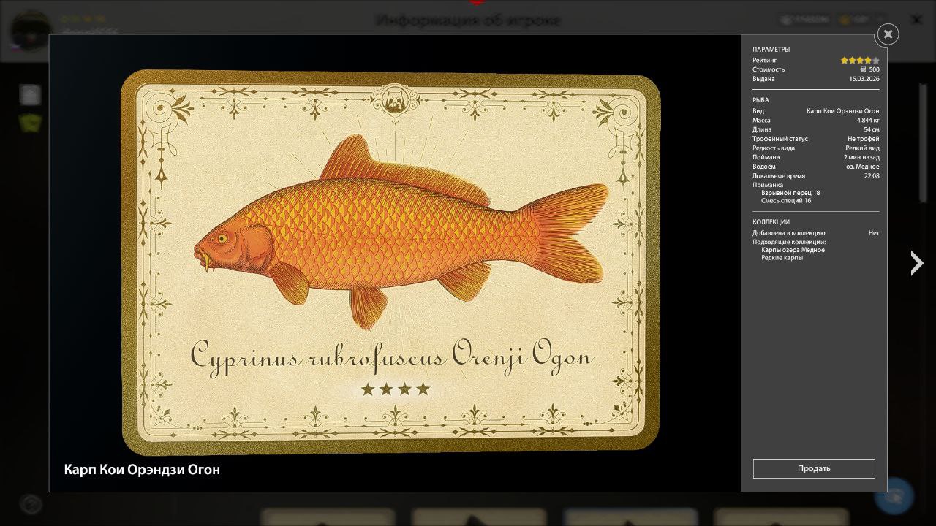Open the Редкие карпы collection

tap(782, 258)
